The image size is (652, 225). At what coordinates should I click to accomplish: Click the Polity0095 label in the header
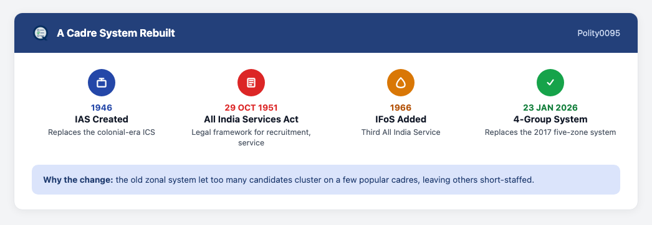[x=599, y=33]
